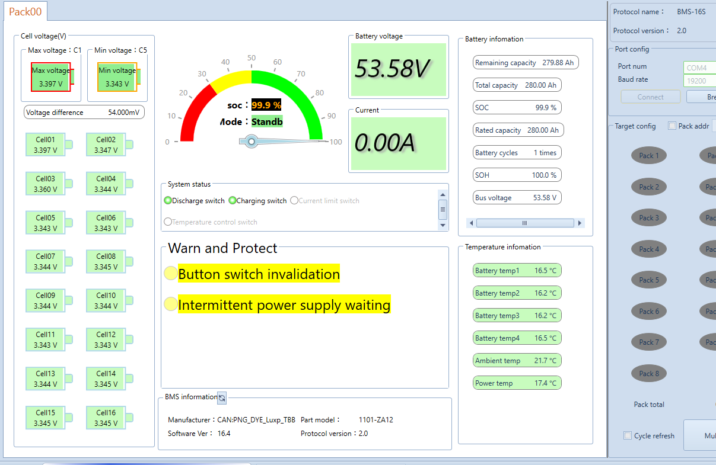Click the SOC gauge needle knob
Image resolution: width=716 pixels, height=465 pixels.
pyautogui.click(x=252, y=142)
